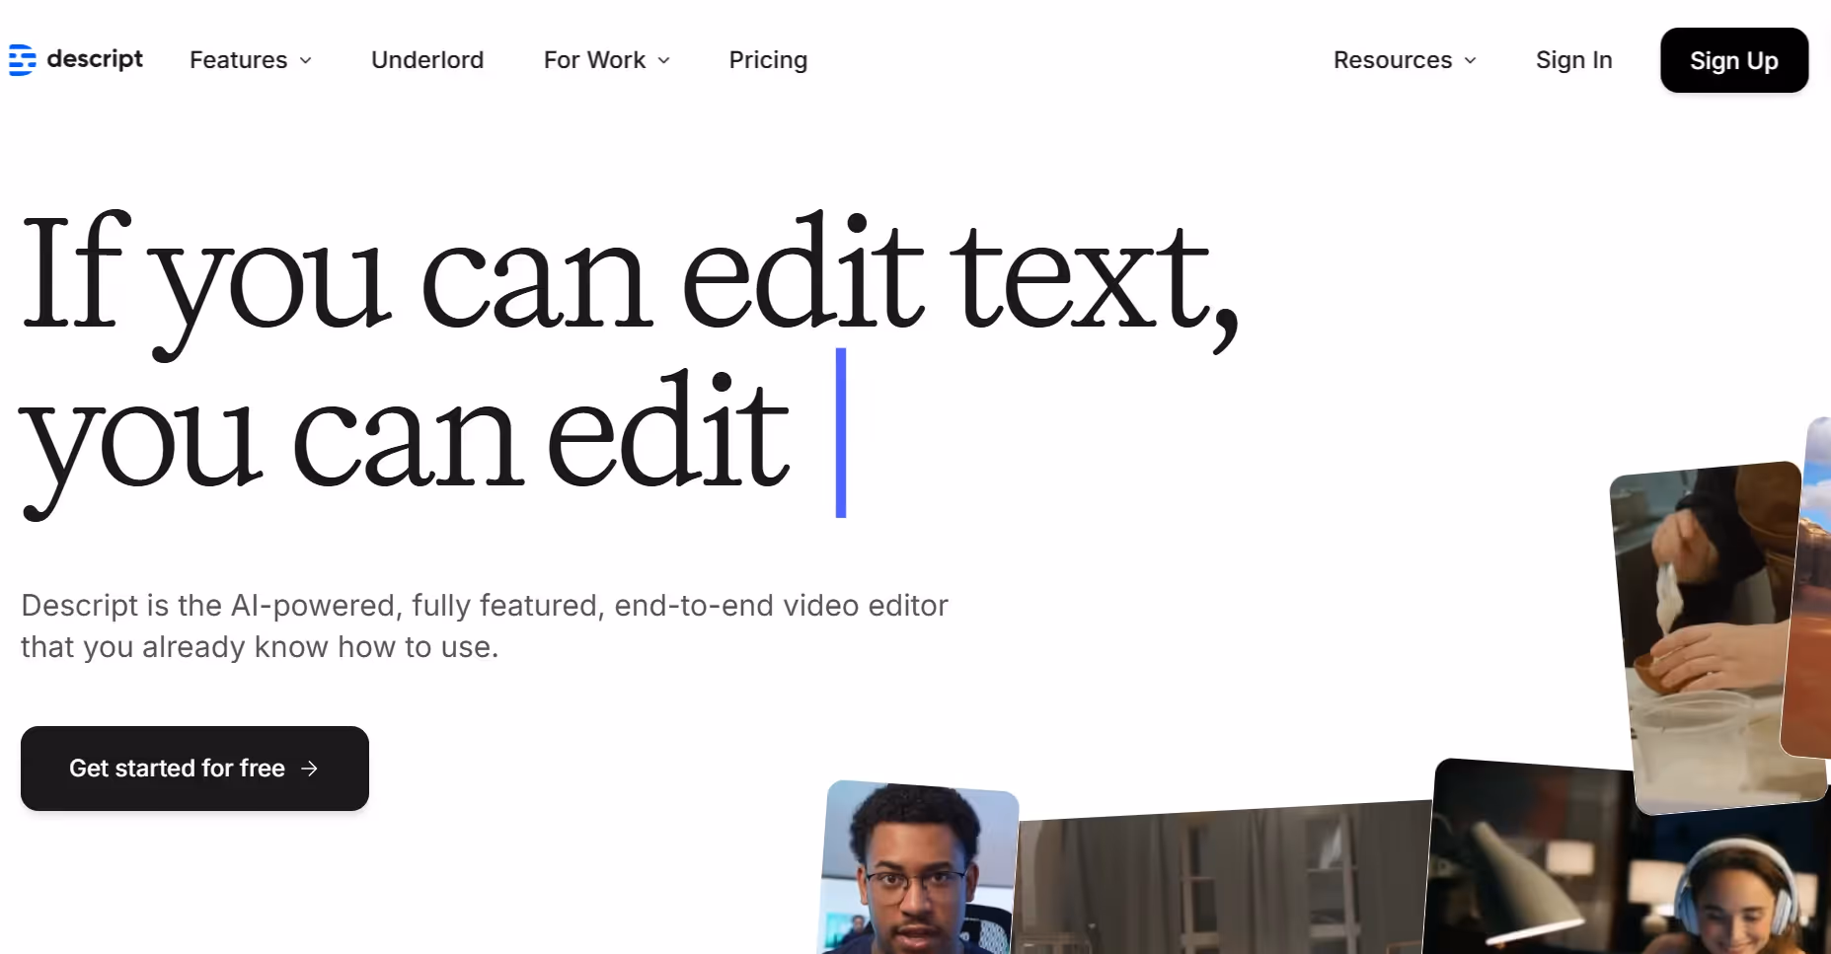This screenshot has height=954, width=1831.
Task: Select the blue striped mark left of descript wordmark
Action: tap(22, 59)
